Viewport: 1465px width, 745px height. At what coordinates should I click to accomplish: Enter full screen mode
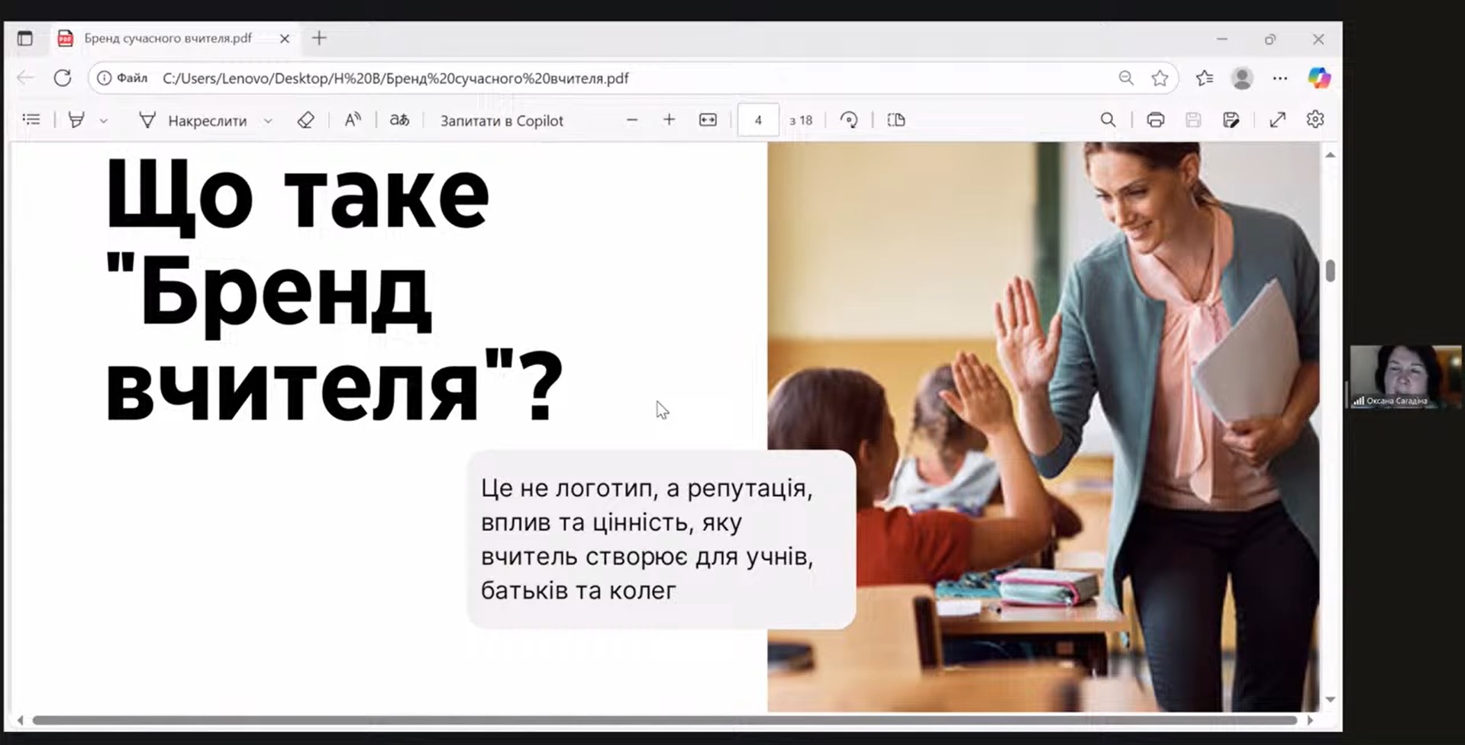tap(1277, 120)
